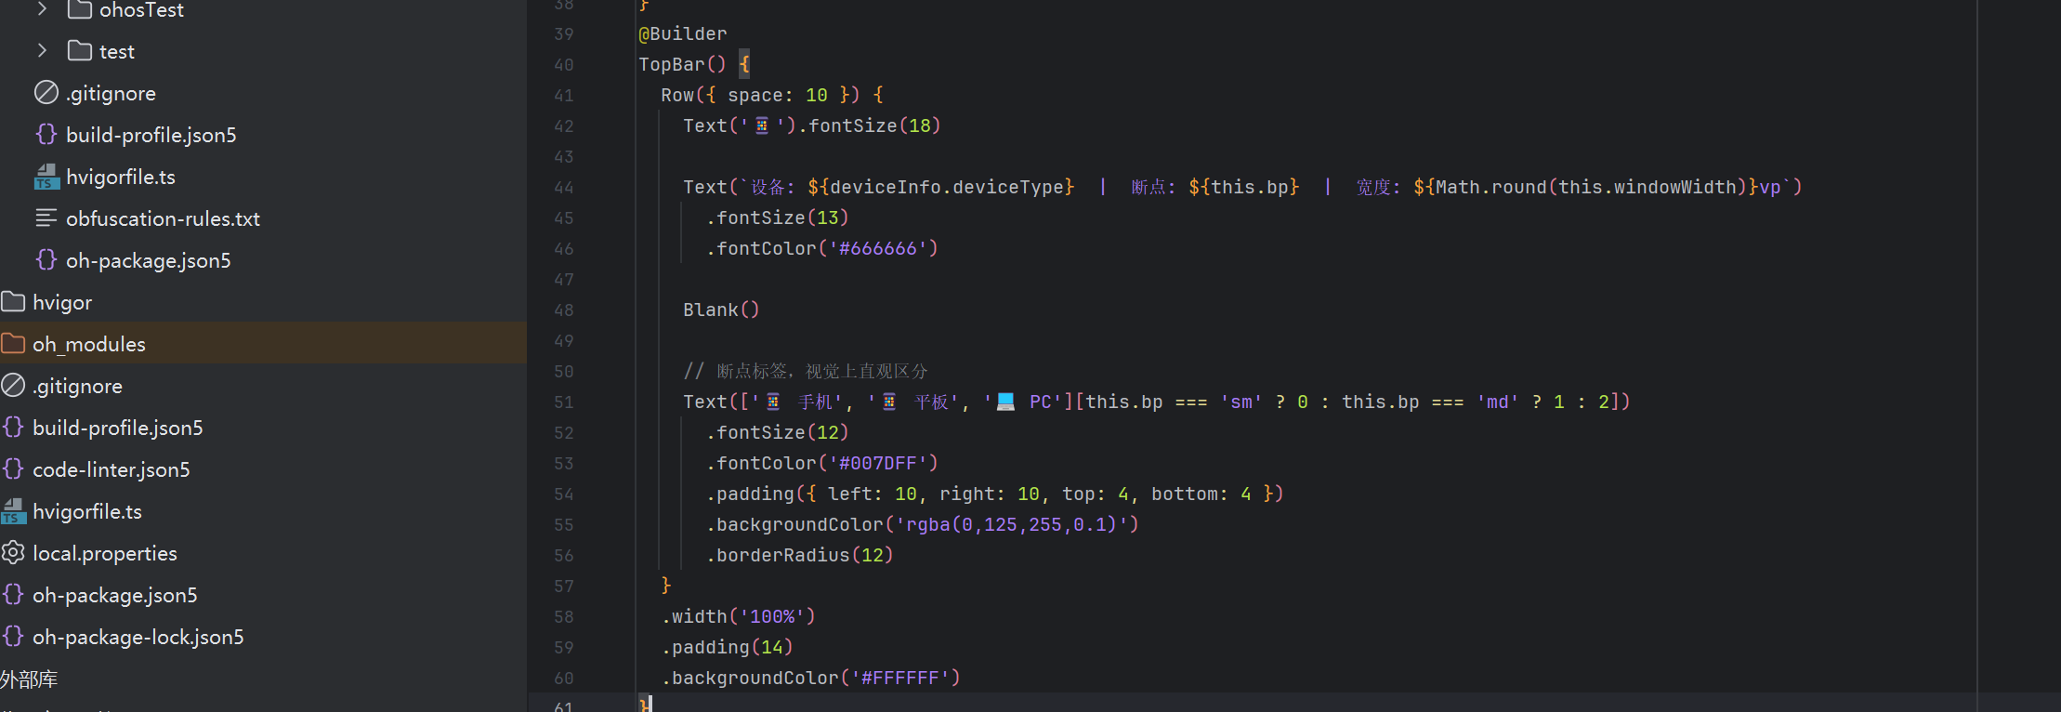Expand the ohosTest folder chevron
The image size is (2061, 712).
coord(42,9)
